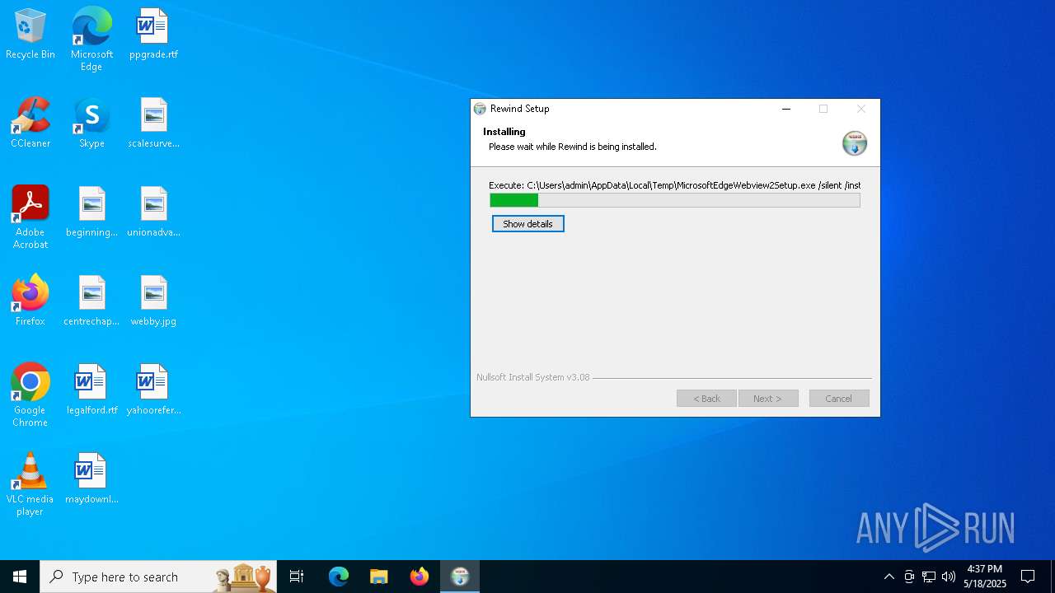Click the Execute command status text
Screen dimensions: 1055x593
pos(674,185)
